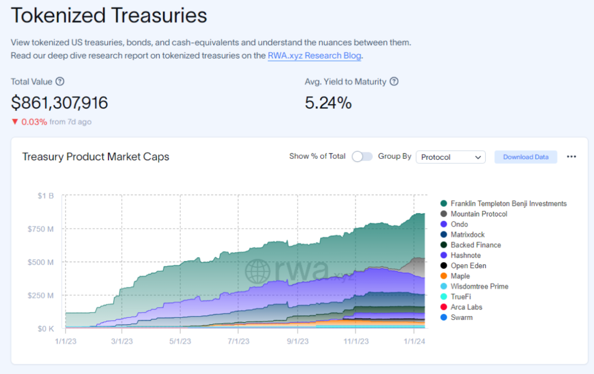This screenshot has height=374, width=594.
Task: Click the 3/1/23 x-axis date label
Action: tap(122, 341)
